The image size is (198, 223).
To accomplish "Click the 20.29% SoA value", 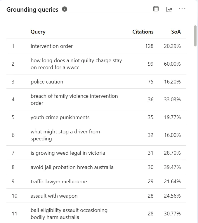I will pyautogui.click(x=172, y=46).
